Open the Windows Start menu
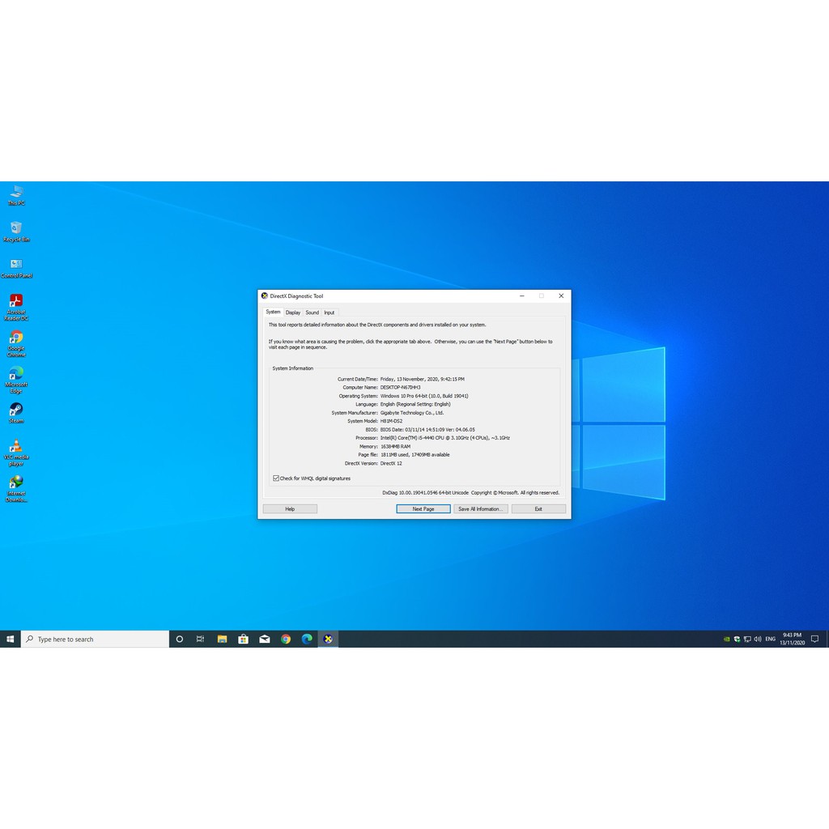This screenshot has width=829, height=829. pyautogui.click(x=10, y=640)
